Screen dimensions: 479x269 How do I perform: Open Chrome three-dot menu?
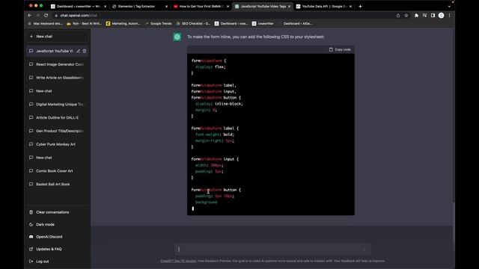click(x=449, y=15)
